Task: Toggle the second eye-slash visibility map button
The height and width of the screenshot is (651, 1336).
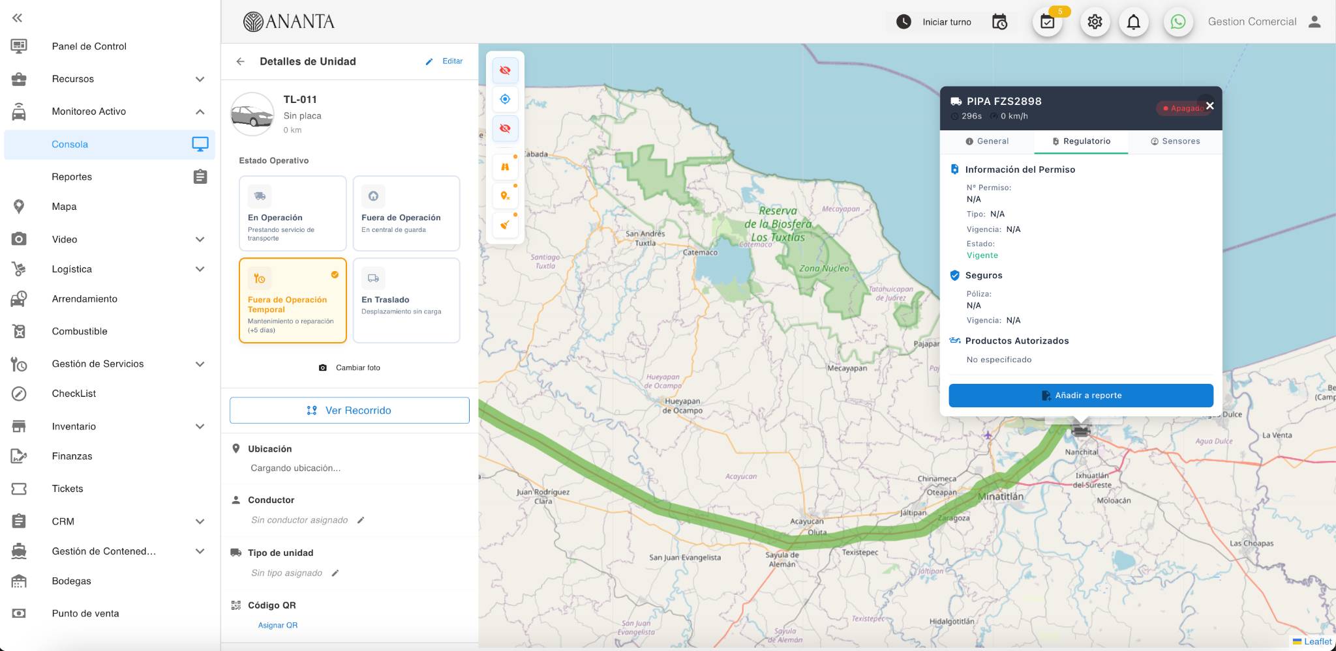Action: 505,128
